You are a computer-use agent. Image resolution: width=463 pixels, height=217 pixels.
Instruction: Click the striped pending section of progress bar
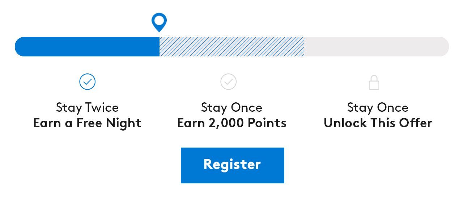231,47
